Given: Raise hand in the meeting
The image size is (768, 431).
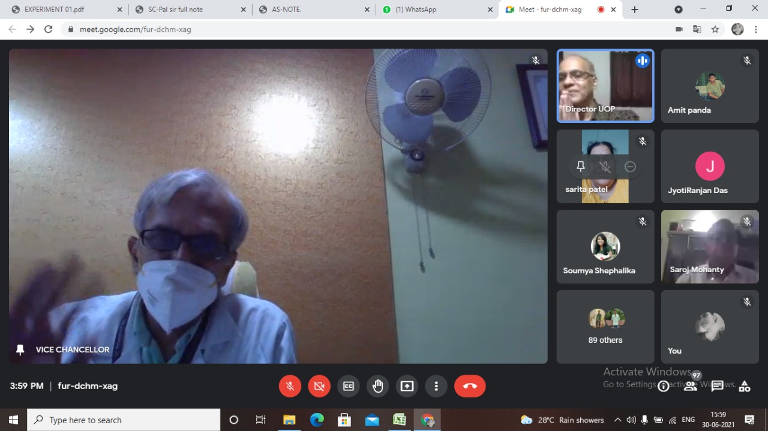Looking at the screenshot, I should click(378, 386).
